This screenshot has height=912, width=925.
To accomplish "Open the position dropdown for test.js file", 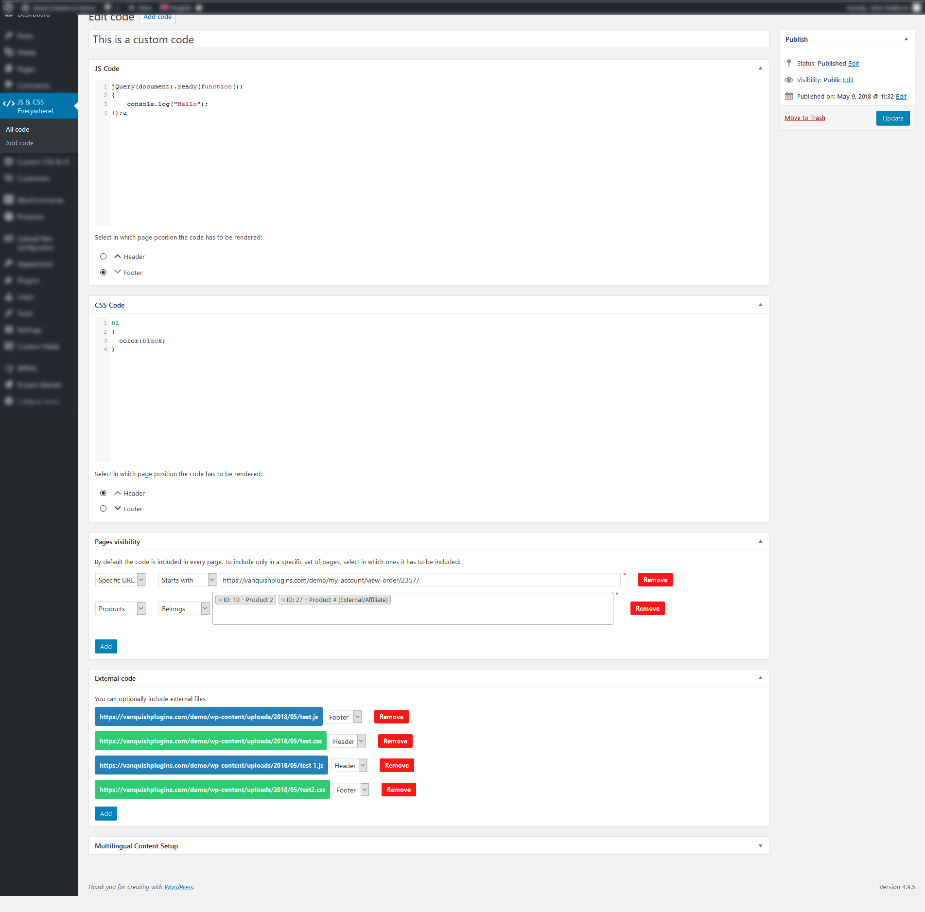I will click(x=344, y=717).
